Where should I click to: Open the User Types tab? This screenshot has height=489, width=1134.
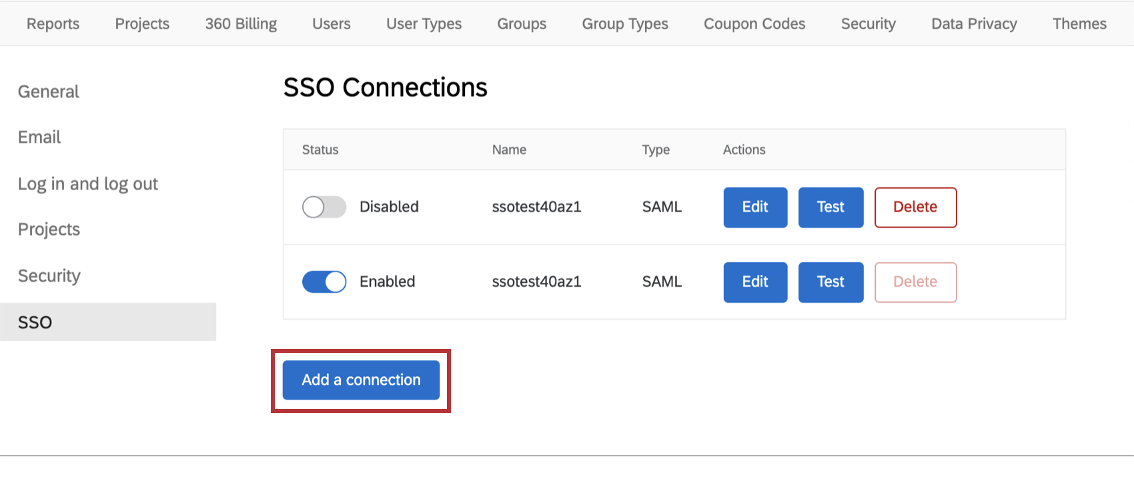424,24
